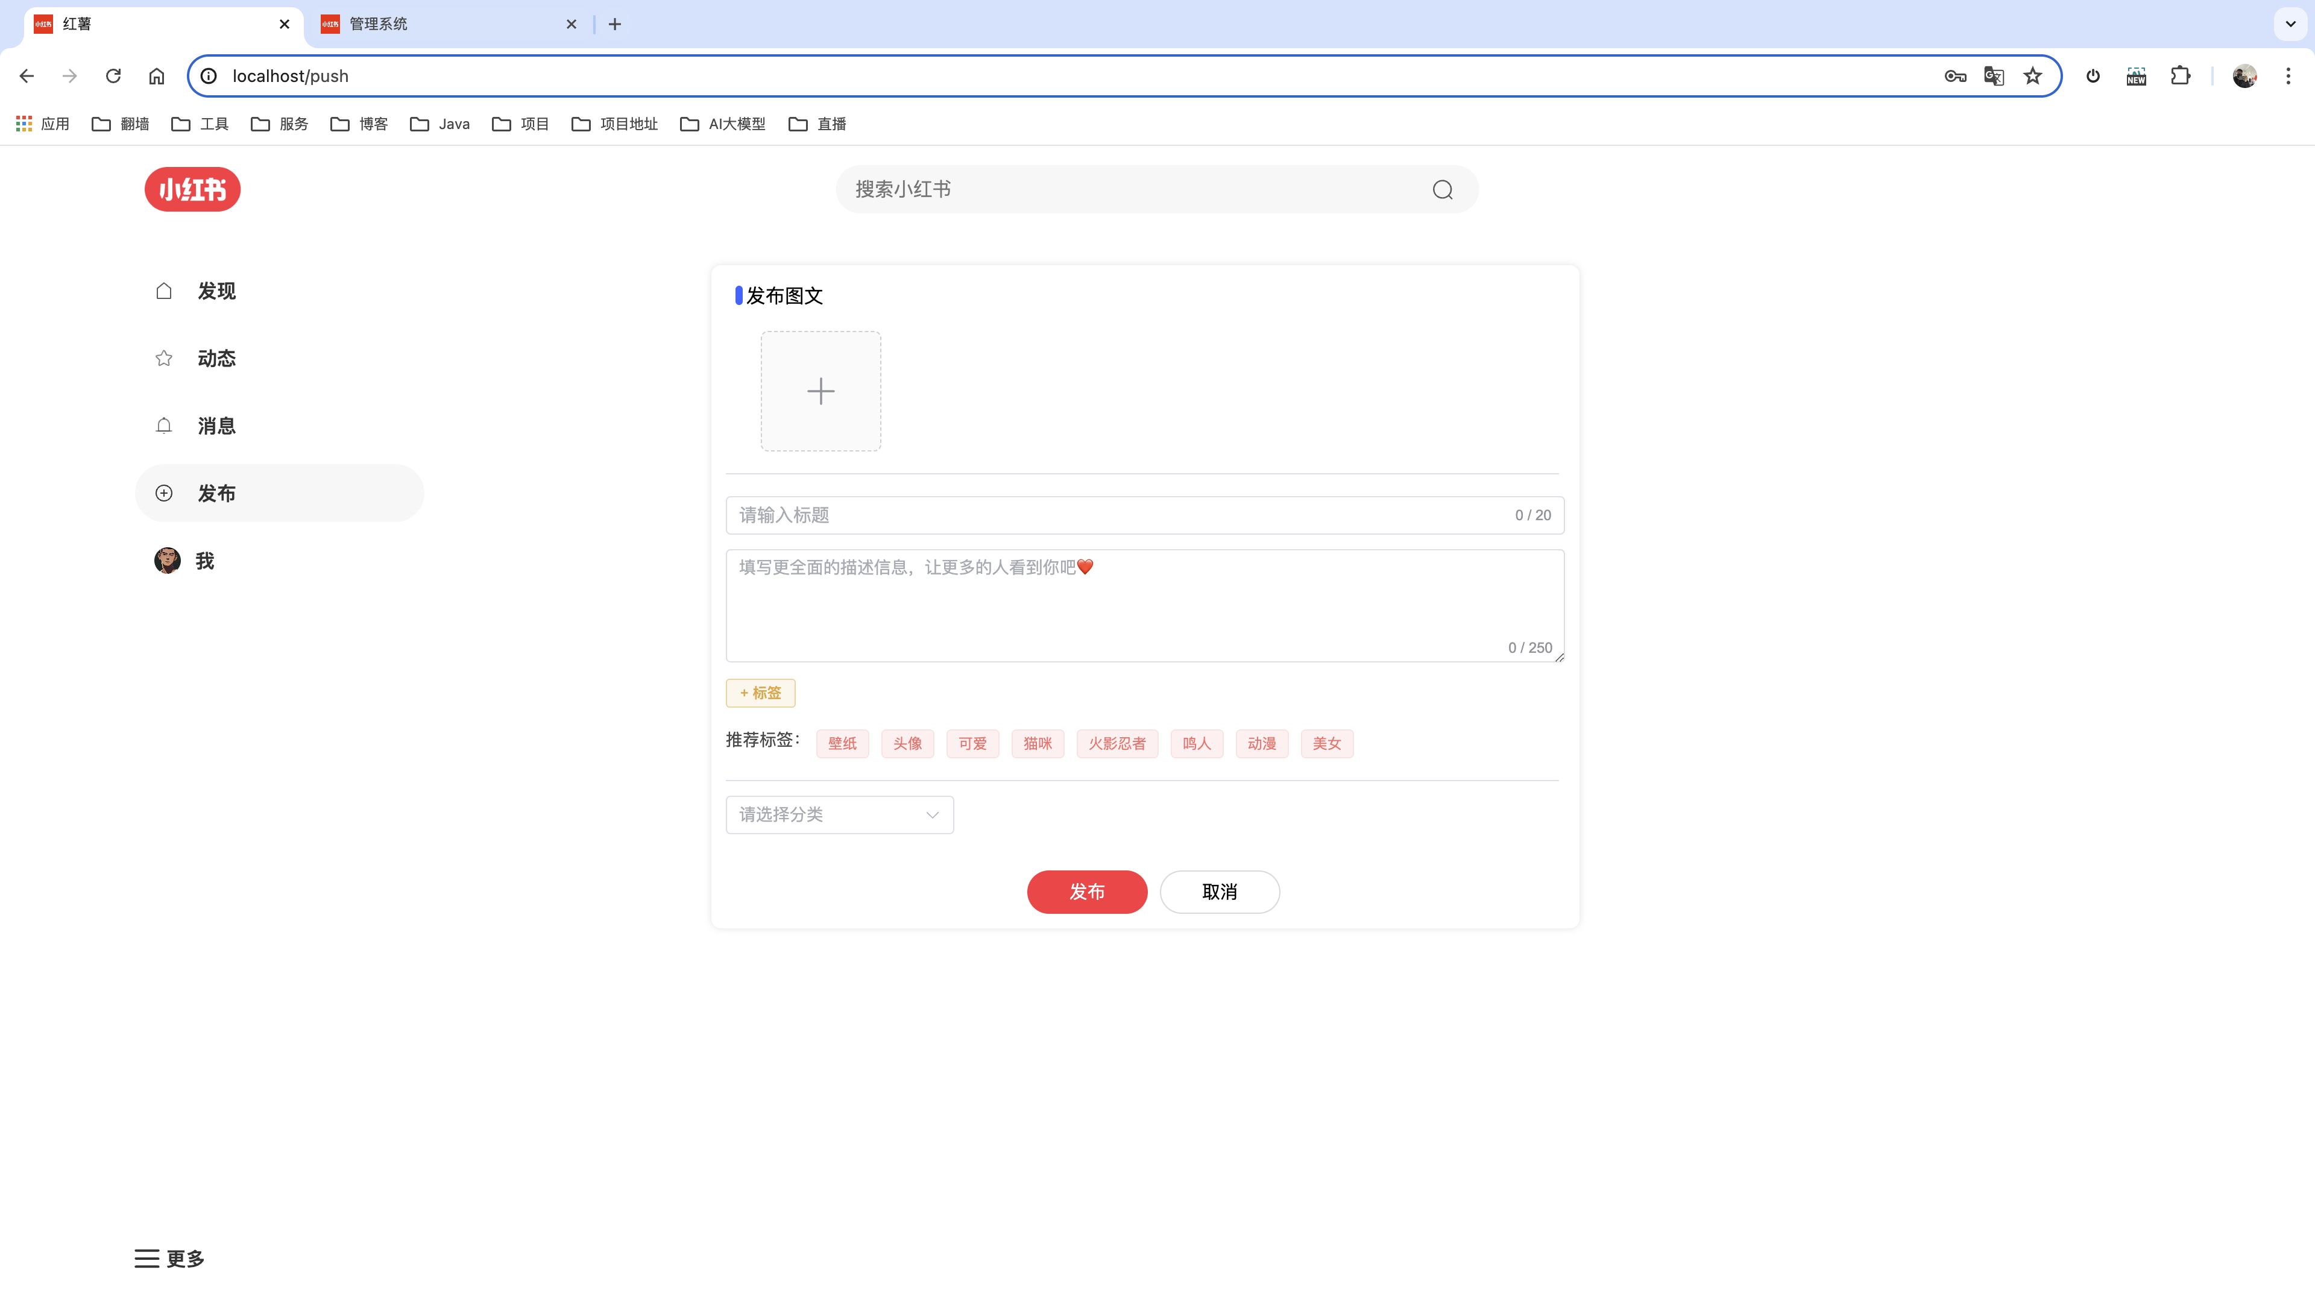Click the search magnifier icon
2315x1302 pixels.
click(1443, 190)
